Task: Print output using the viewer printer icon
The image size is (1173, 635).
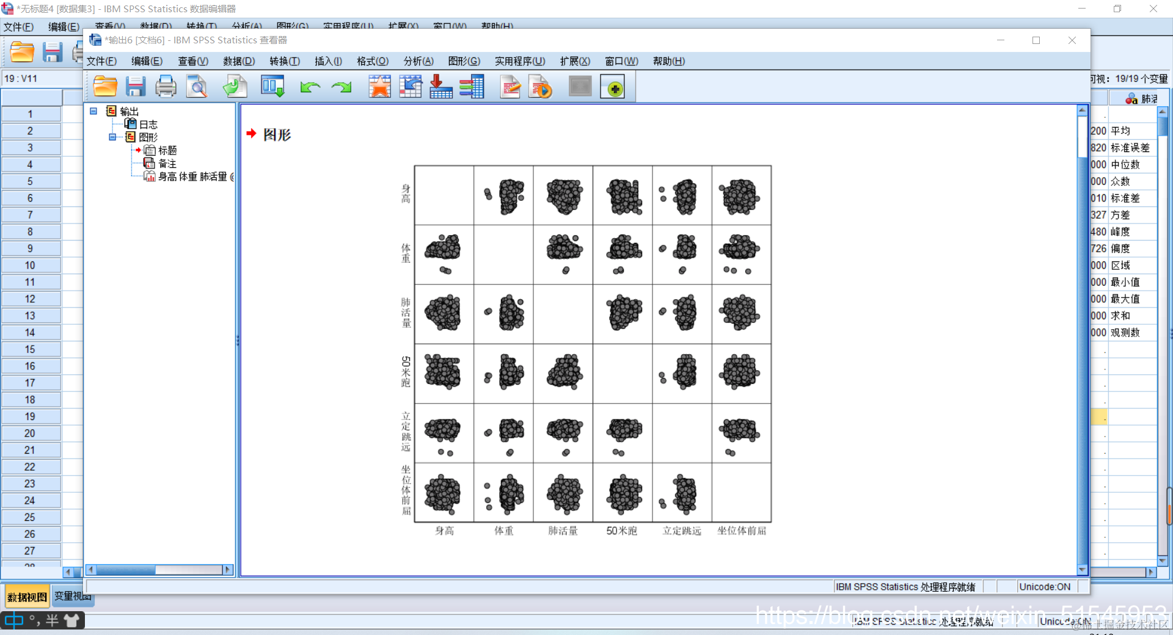Action: point(166,87)
